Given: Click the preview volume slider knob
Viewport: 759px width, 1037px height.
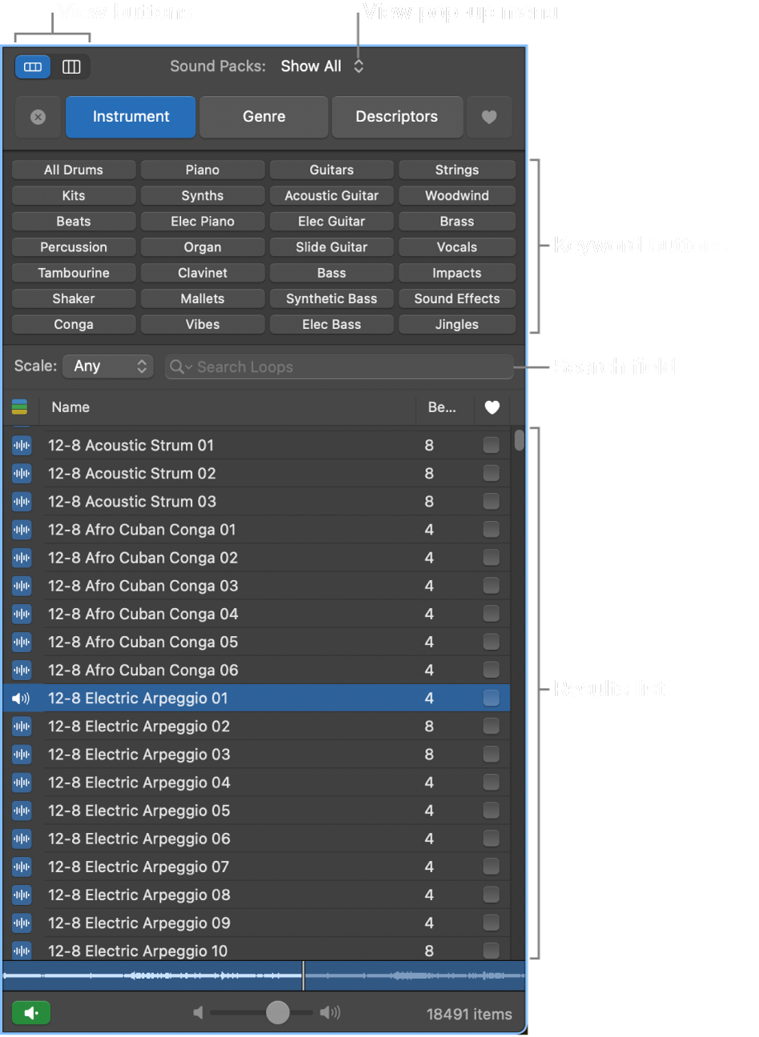Looking at the screenshot, I should pos(278,1012).
